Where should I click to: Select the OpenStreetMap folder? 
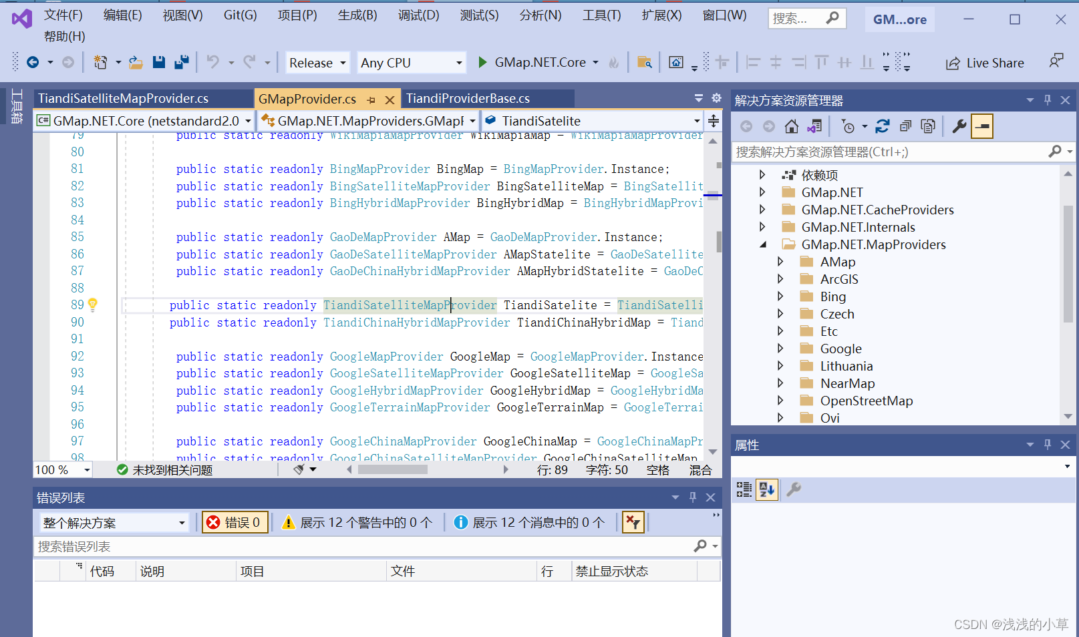tap(866, 401)
